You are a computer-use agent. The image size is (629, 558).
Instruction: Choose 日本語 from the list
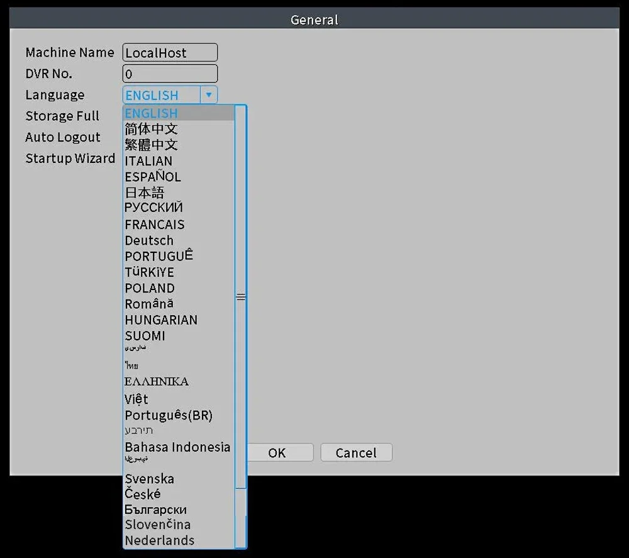point(145,193)
